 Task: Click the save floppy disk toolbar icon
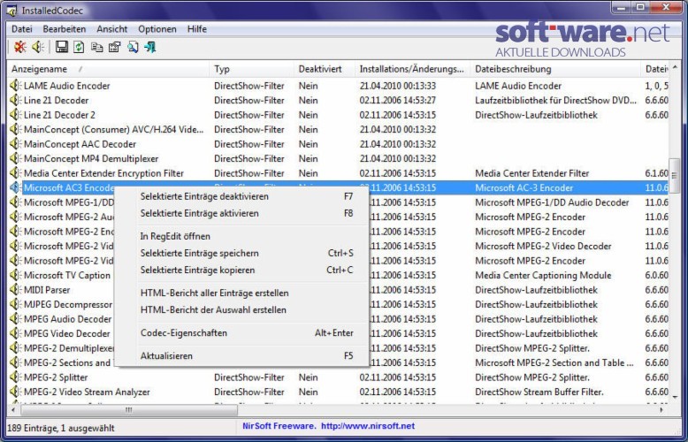pyautogui.click(x=62, y=47)
